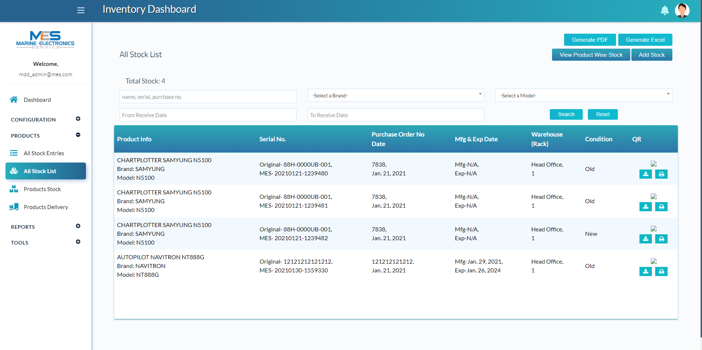Click the Condition column header
The width and height of the screenshot is (702, 350).
point(598,139)
